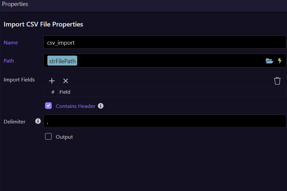The image size is (287, 191).
Task: Click the # column header
Action: 53,92
